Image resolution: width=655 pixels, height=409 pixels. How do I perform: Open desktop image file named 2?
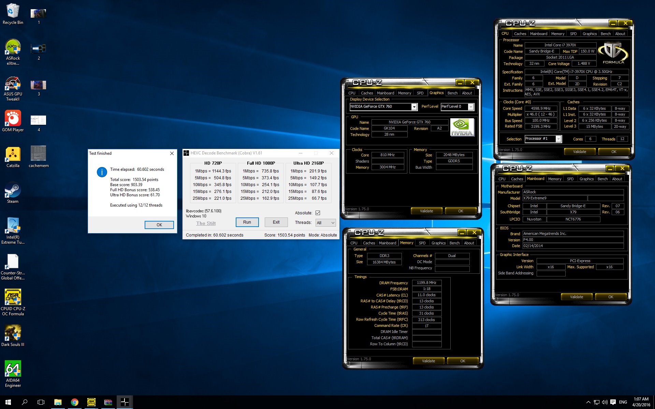pyautogui.click(x=39, y=52)
